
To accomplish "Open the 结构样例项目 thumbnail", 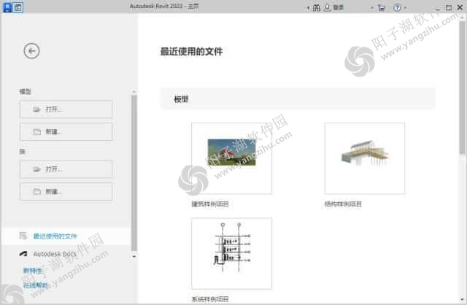I will pos(365,158).
